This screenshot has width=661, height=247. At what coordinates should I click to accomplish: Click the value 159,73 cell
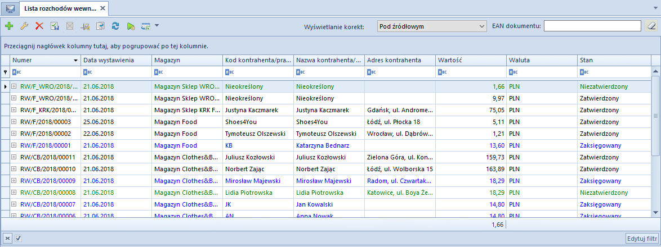[471, 157]
